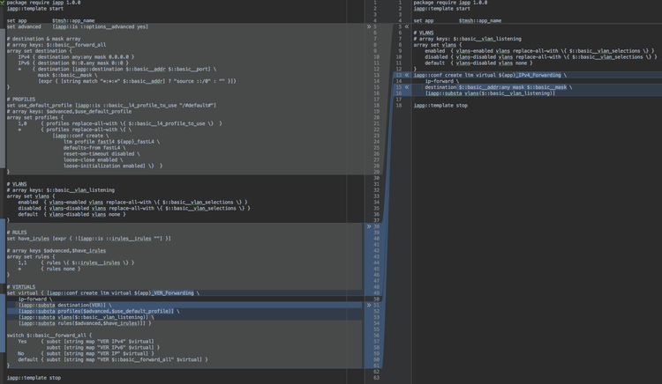
Task: Click the green checkmark inspection status icon
Action: pos(3,3)
